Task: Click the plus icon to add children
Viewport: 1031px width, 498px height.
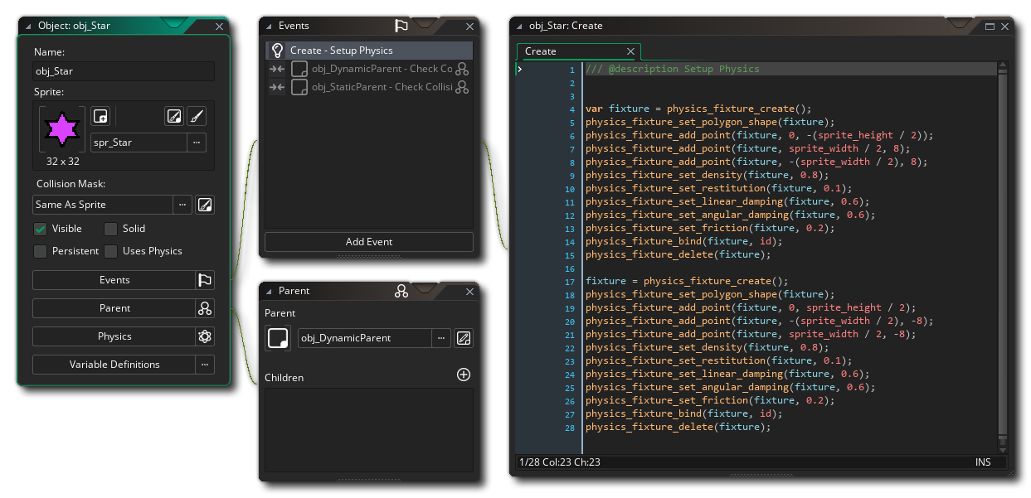Action: pos(464,375)
